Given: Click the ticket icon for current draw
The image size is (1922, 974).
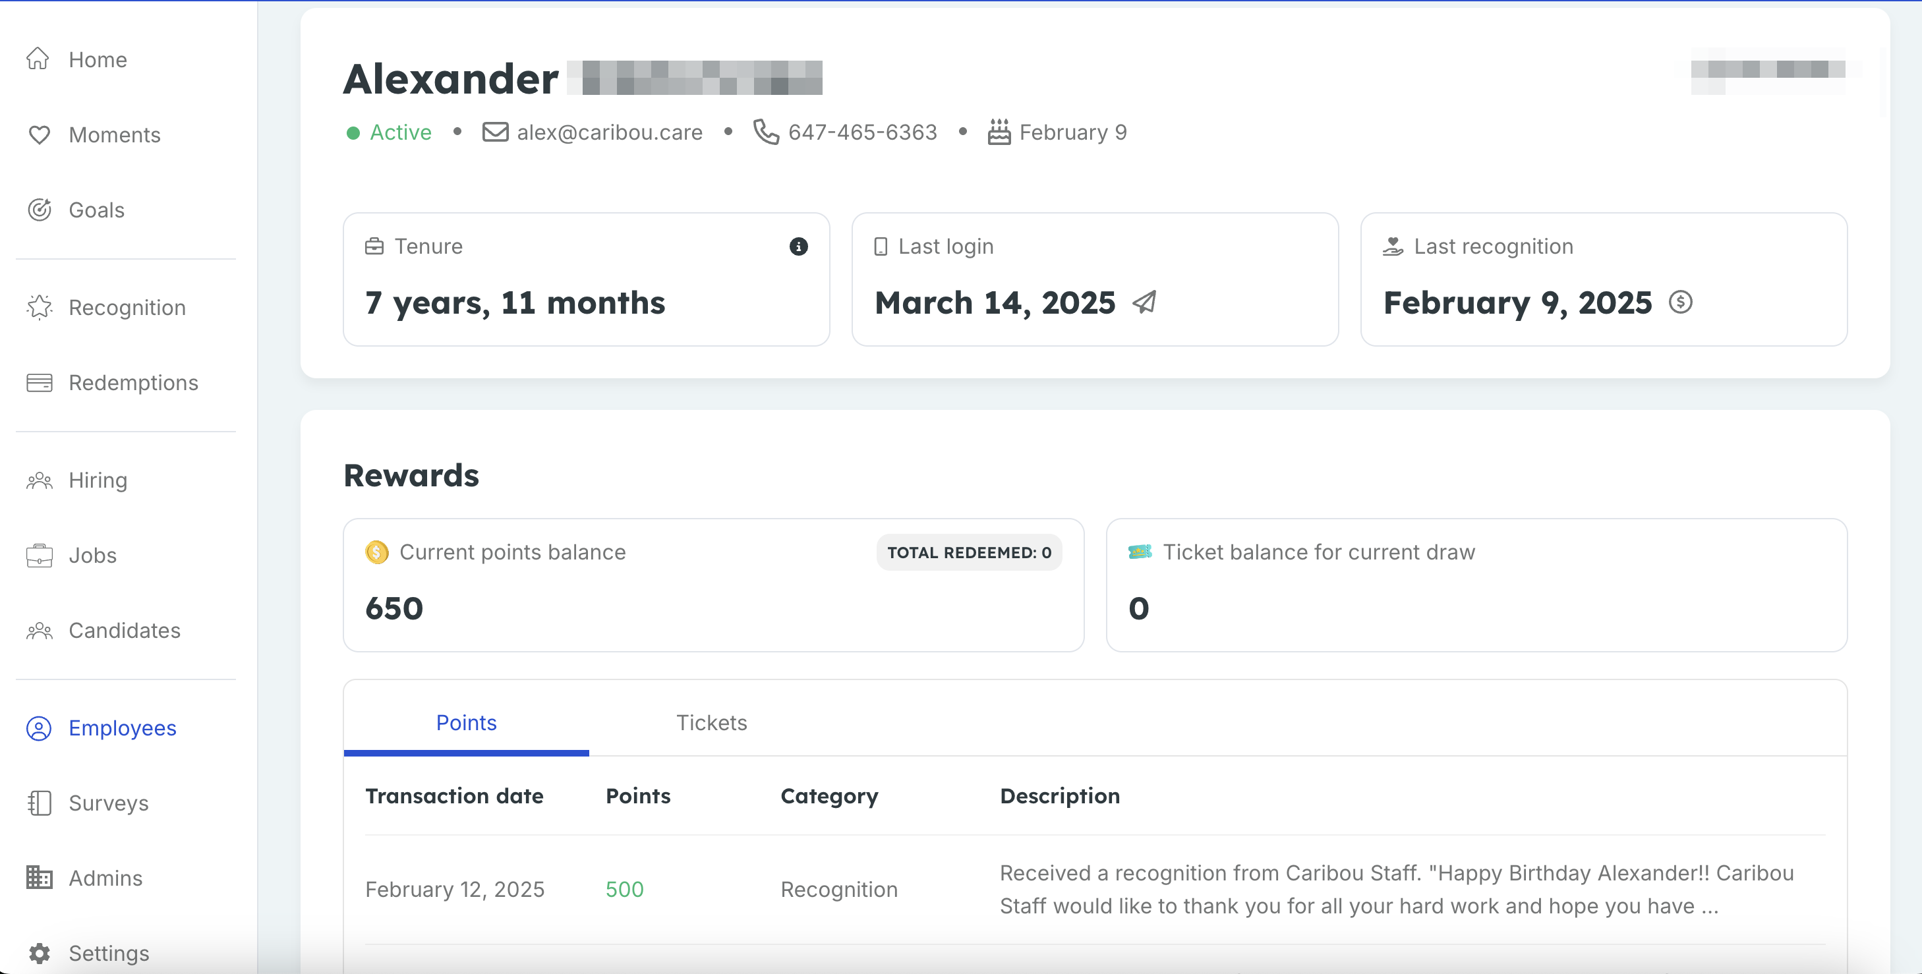Looking at the screenshot, I should click(x=1140, y=552).
